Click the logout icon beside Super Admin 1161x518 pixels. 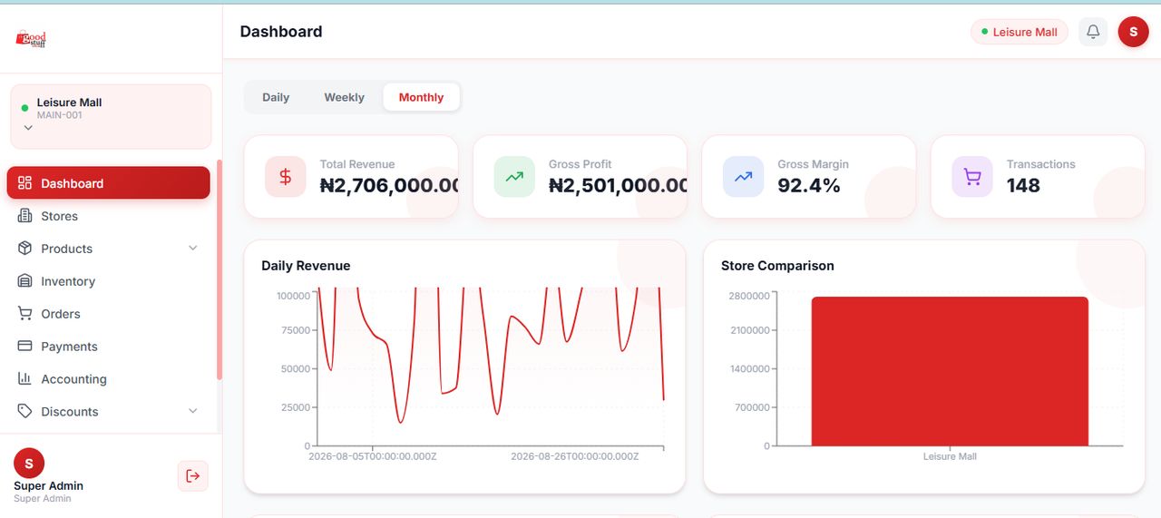(x=192, y=475)
